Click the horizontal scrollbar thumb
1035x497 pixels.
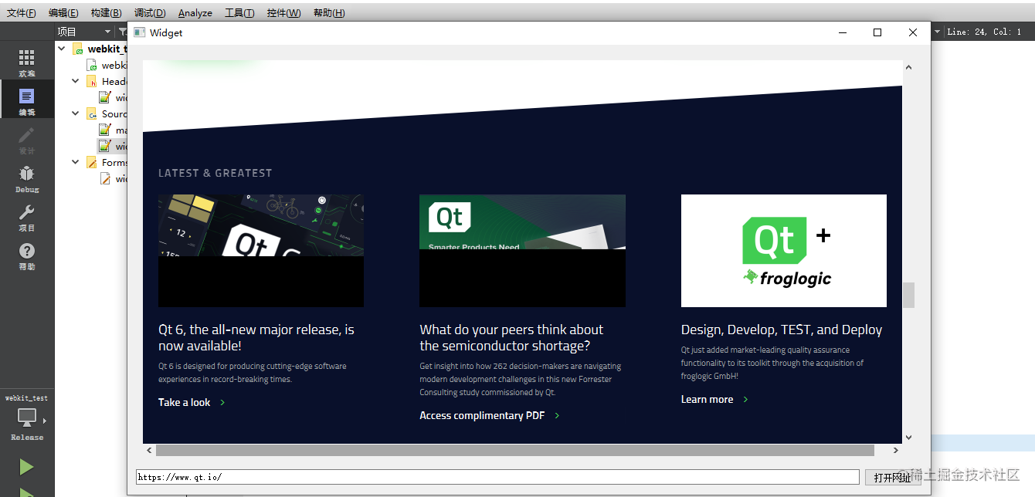[x=514, y=450]
